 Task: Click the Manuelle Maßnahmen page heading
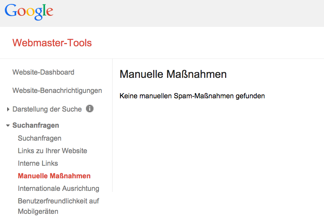(x=173, y=74)
